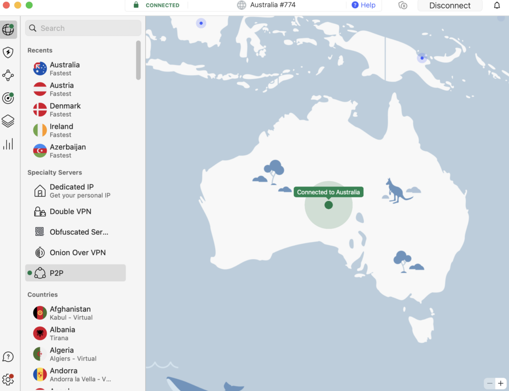
Task: Click the blue server dot on Papua New Guinea
Action: 422,58
